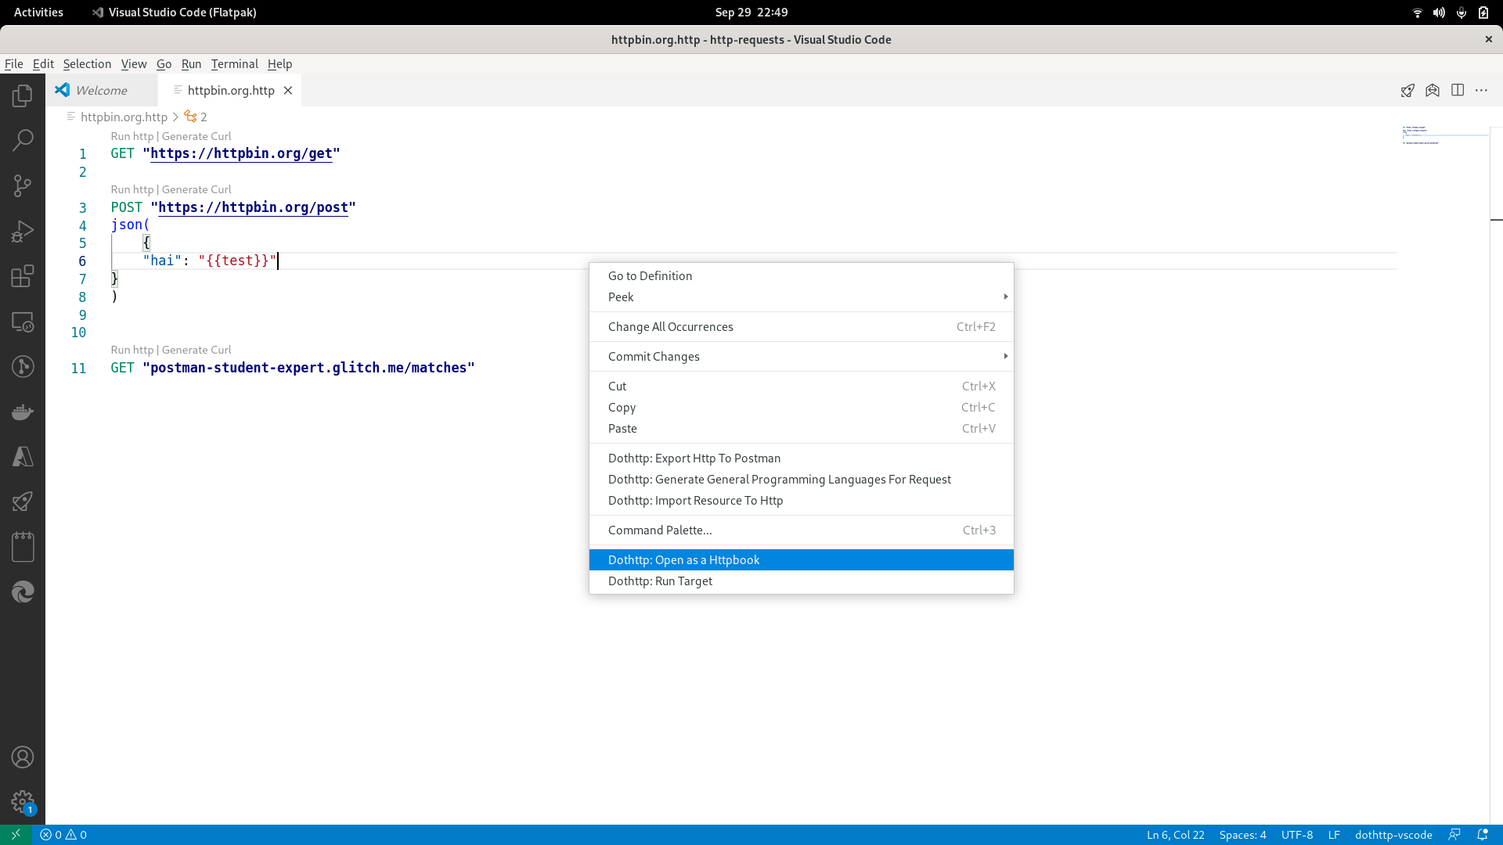Choose Dothttp: Open as a Httpbook

pos(801,560)
